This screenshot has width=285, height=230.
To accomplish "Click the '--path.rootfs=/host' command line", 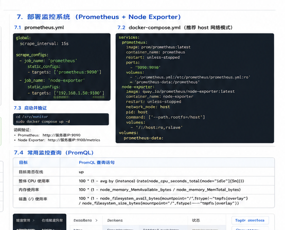I will click(166, 117).
